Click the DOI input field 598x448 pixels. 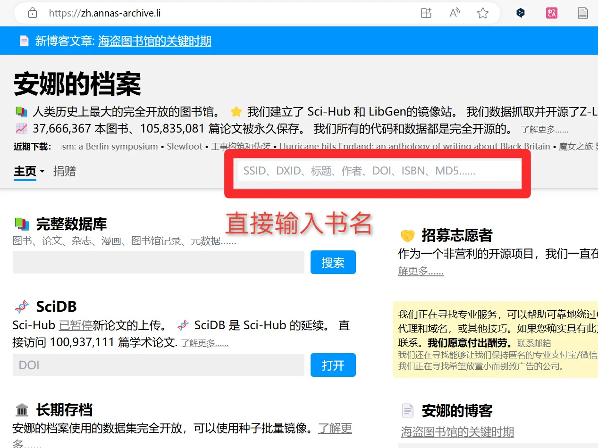pyautogui.click(x=158, y=365)
